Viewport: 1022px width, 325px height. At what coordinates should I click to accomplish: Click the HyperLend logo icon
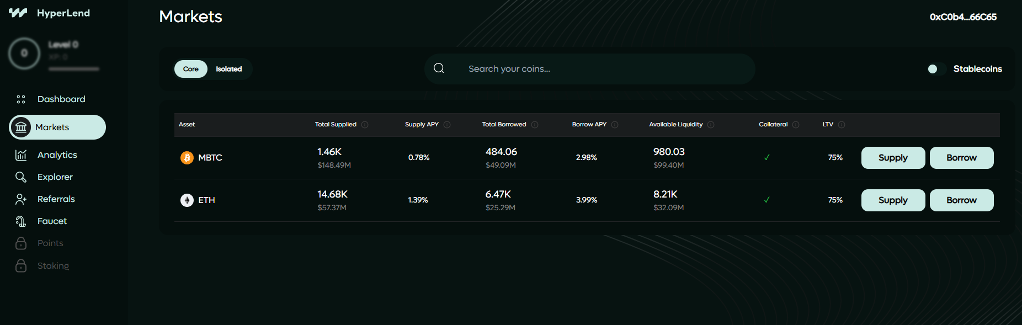coord(18,13)
